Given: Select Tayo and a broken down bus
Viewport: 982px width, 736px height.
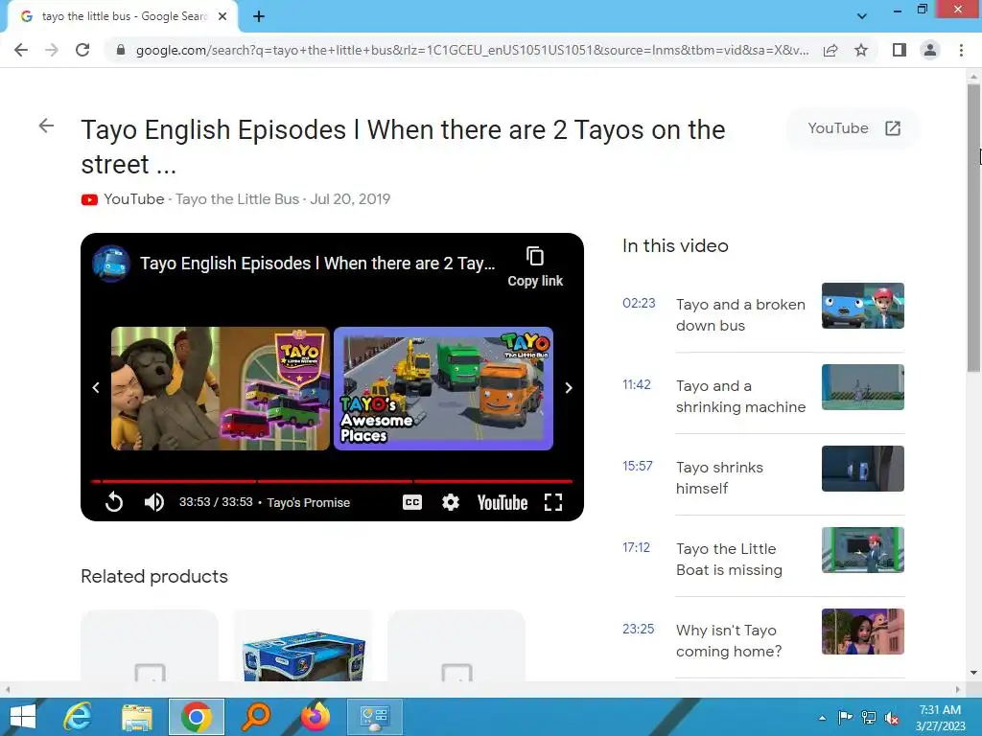Looking at the screenshot, I should [x=740, y=314].
